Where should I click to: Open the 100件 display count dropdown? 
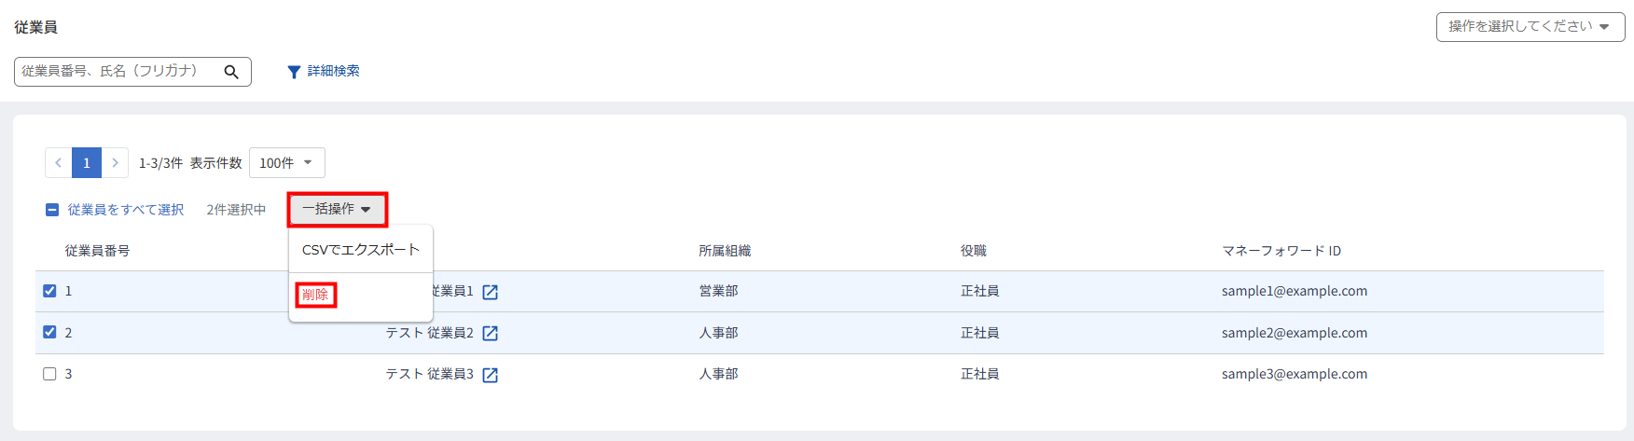[x=287, y=162]
